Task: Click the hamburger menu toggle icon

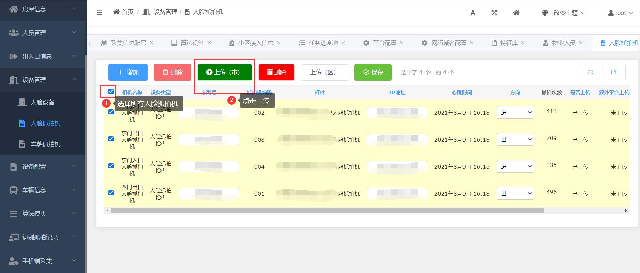Action: pos(99,13)
